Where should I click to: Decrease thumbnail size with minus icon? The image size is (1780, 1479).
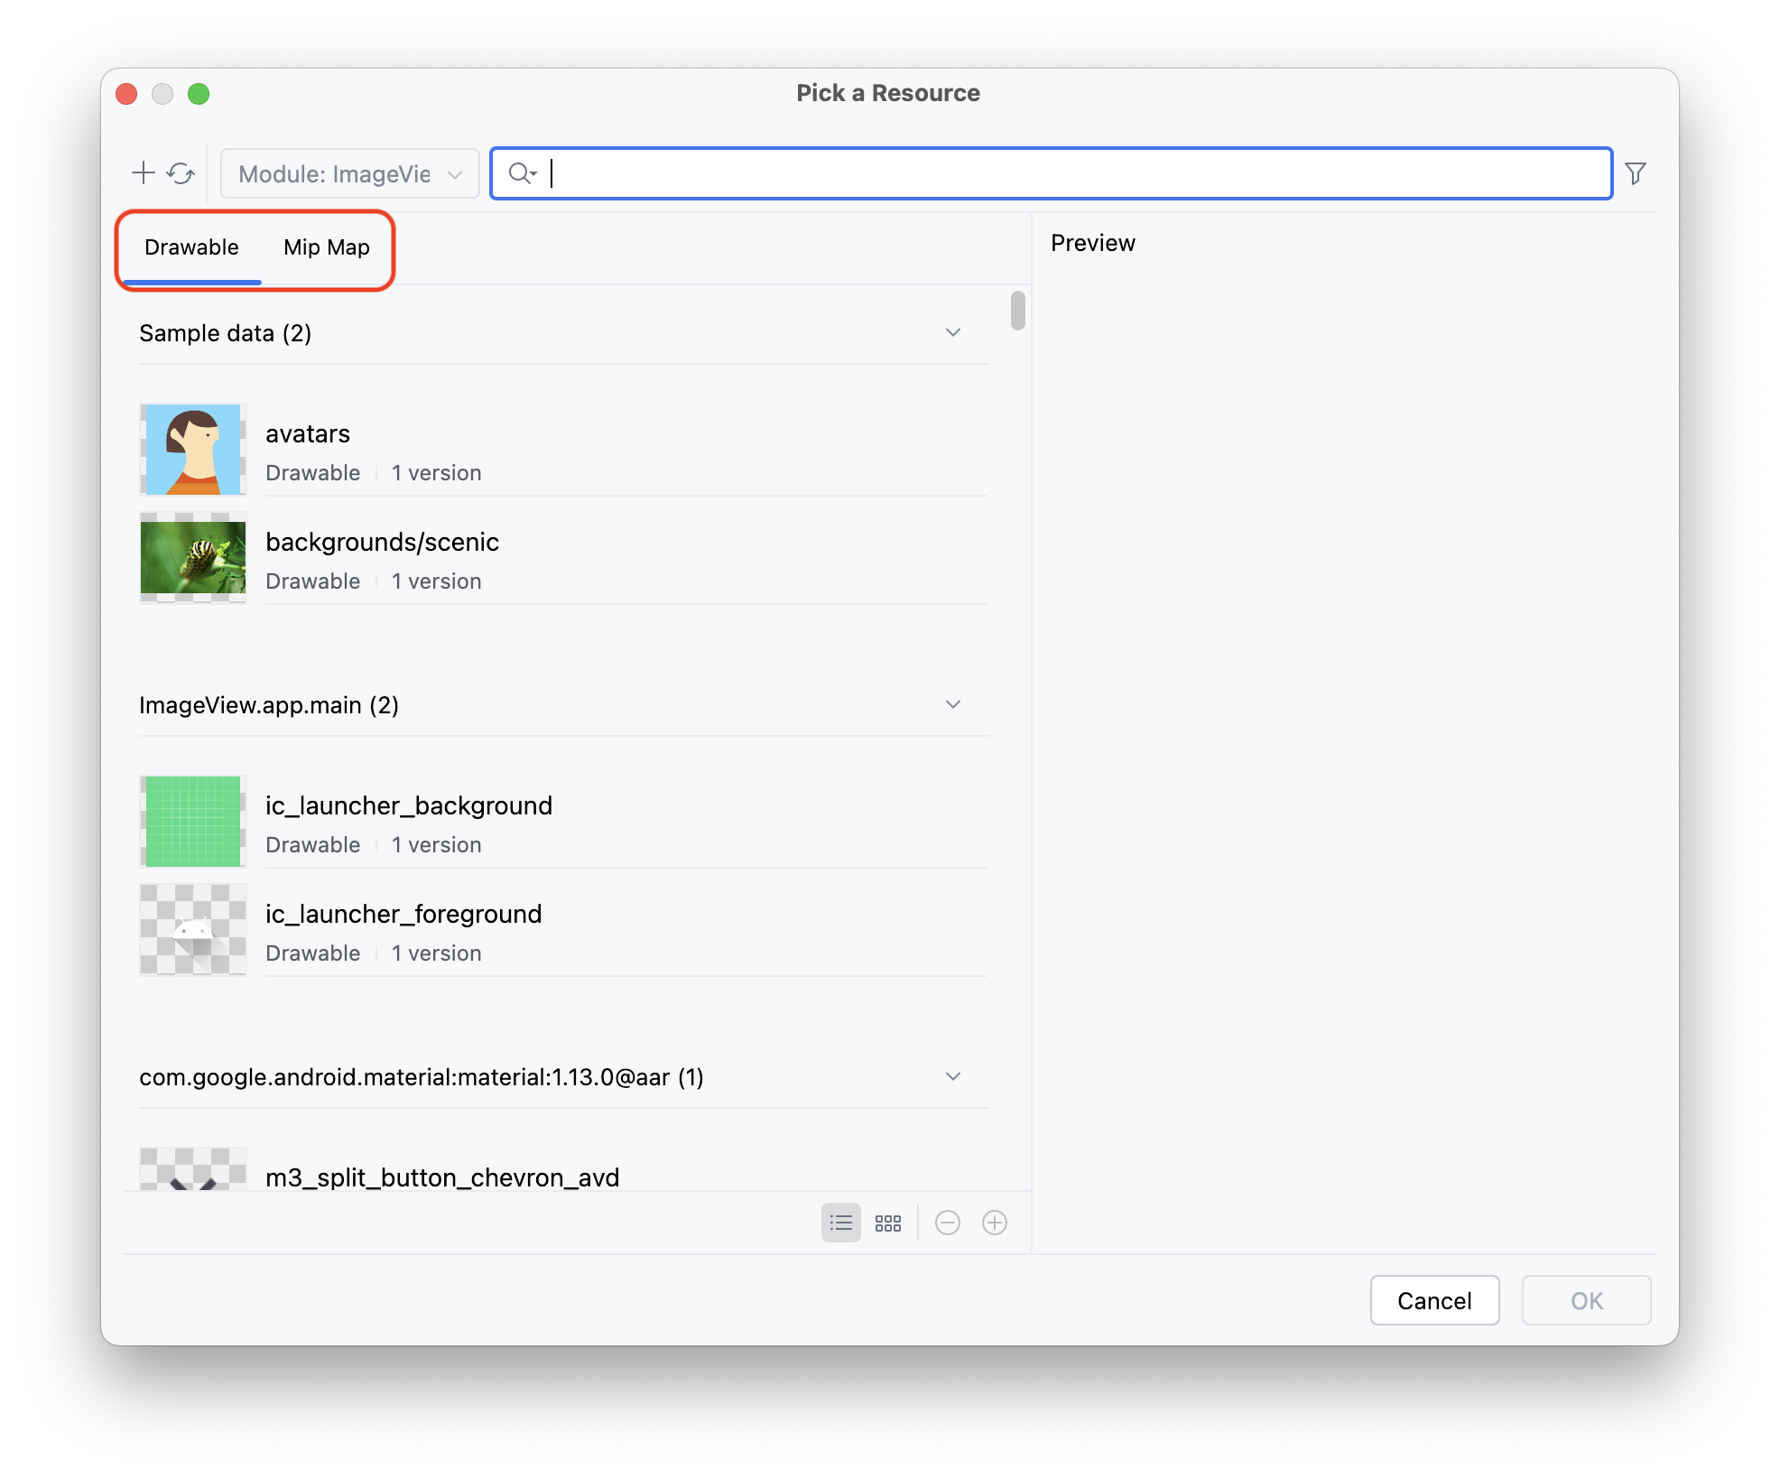click(x=947, y=1223)
